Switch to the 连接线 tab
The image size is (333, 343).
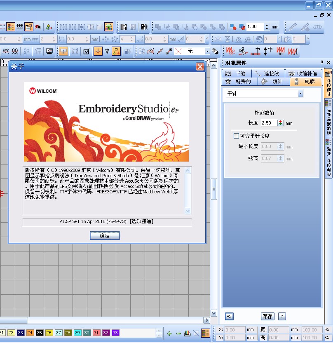point(268,74)
